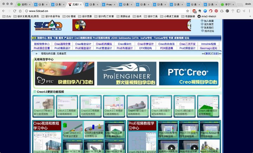Show hidden bookmarks with the overflow chevron
The height and width of the screenshot is (153, 253).
(x=250, y=16)
